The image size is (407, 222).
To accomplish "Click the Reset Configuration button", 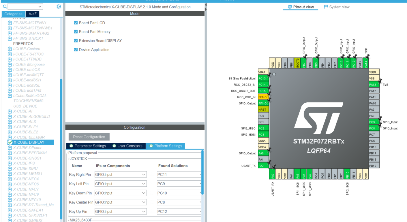I will (x=89, y=137).
